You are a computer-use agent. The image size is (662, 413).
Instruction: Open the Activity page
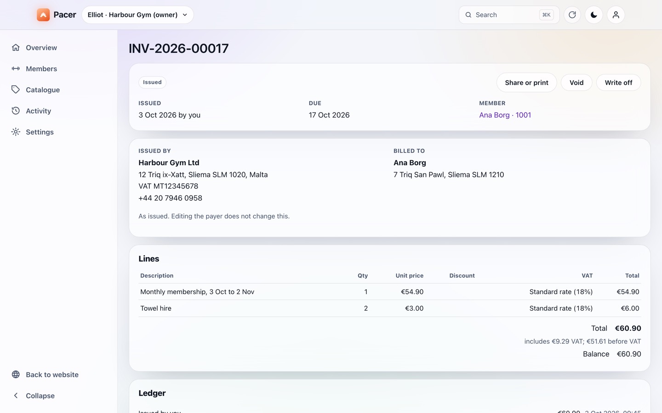[59, 111]
